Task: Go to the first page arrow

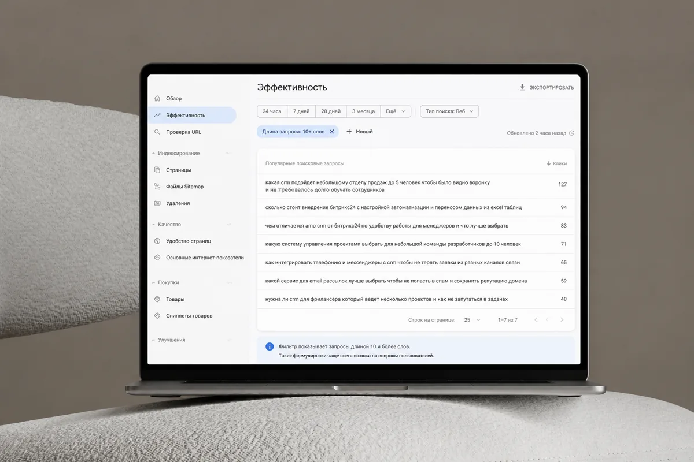Action: tap(536, 319)
